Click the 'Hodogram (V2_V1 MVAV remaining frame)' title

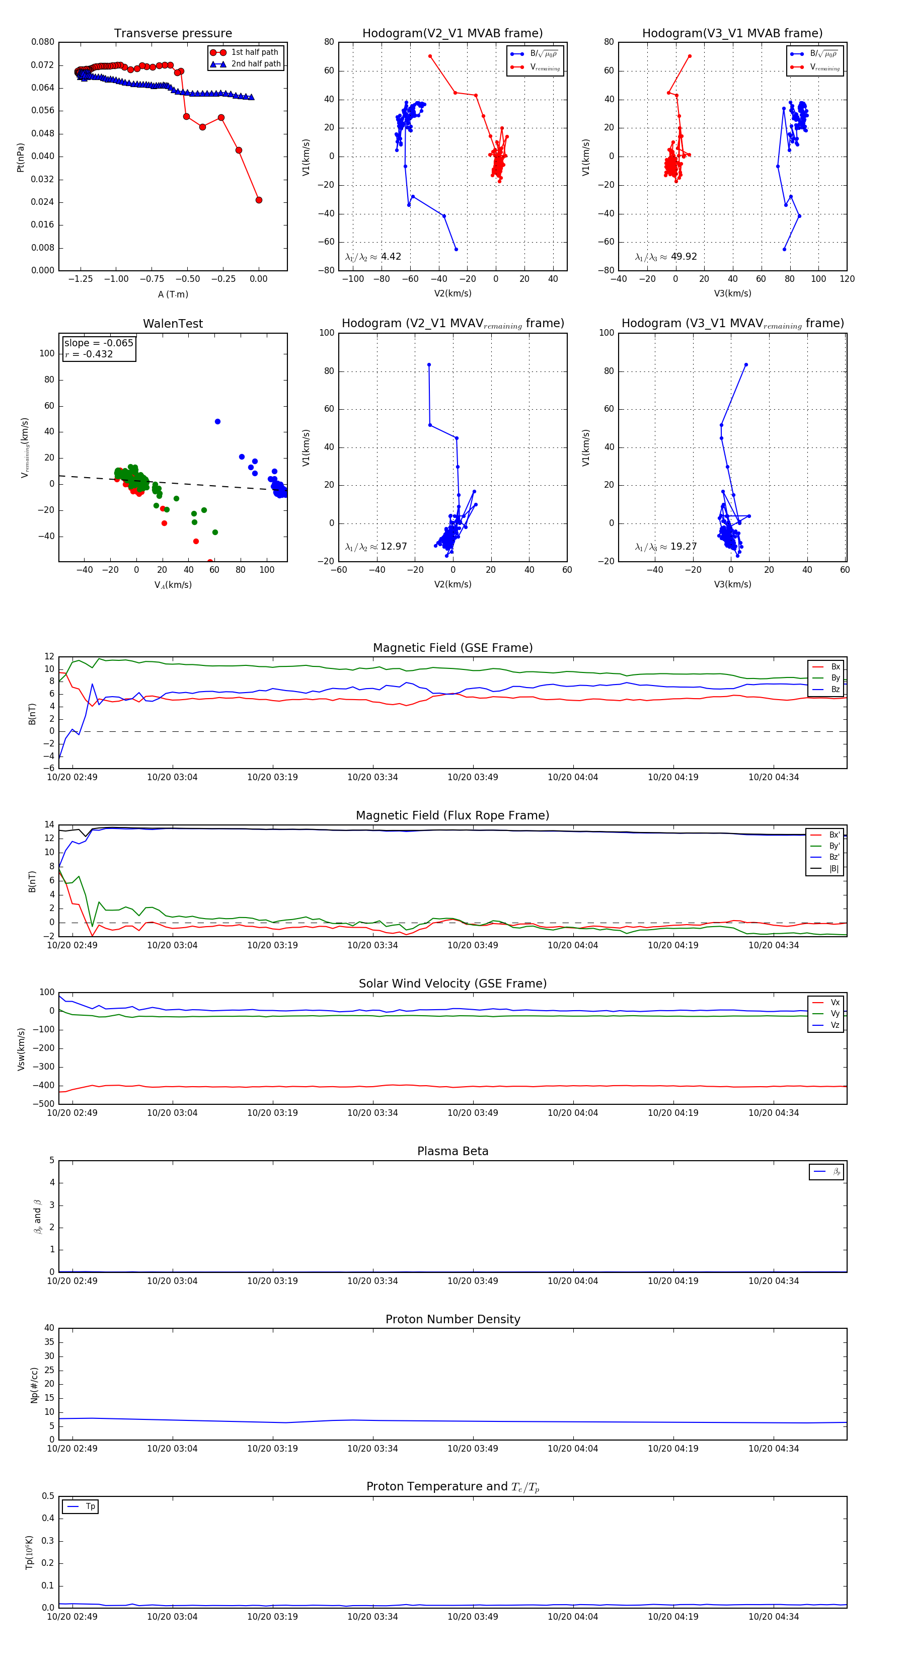pyautogui.click(x=452, y=324)
